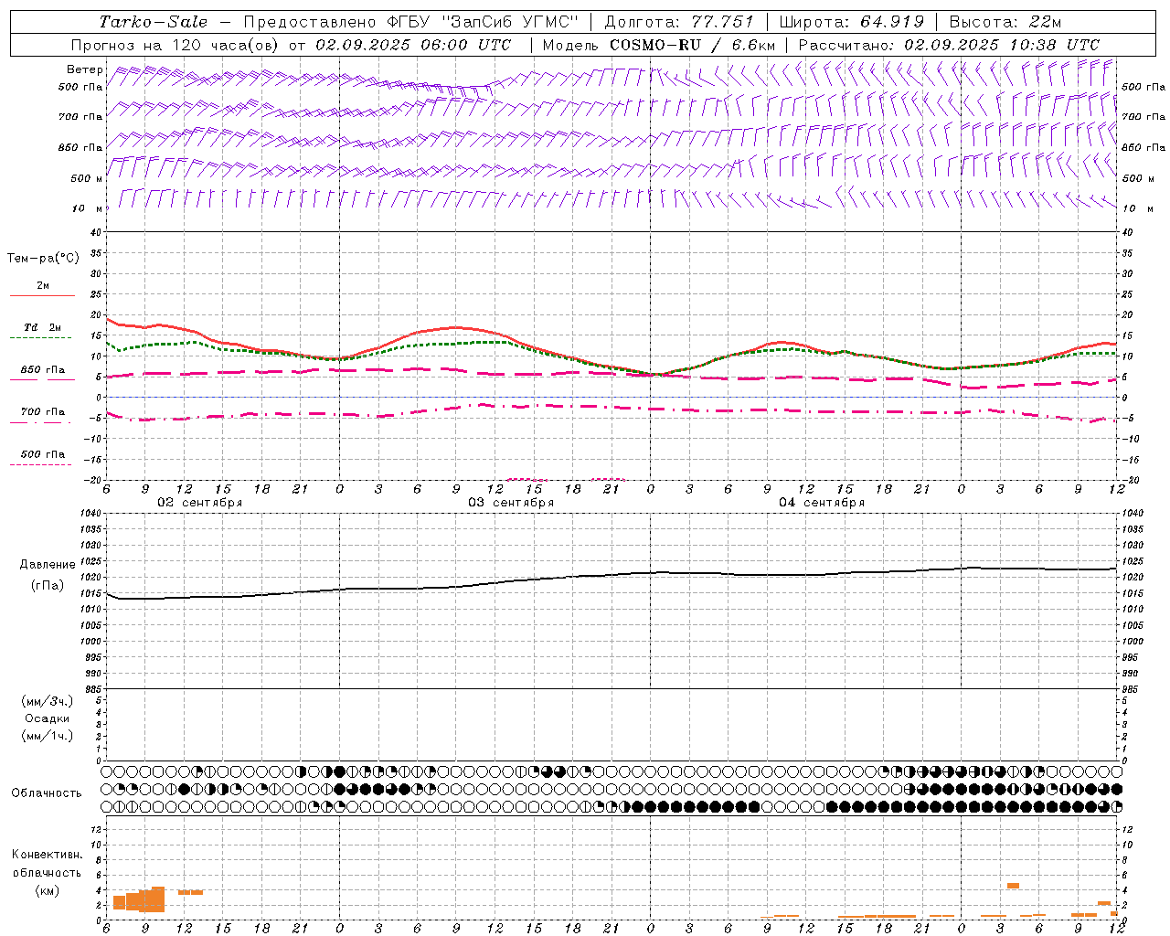
Task: Click the Tarko-Sale station title
Action: click(x=153, y=22)
